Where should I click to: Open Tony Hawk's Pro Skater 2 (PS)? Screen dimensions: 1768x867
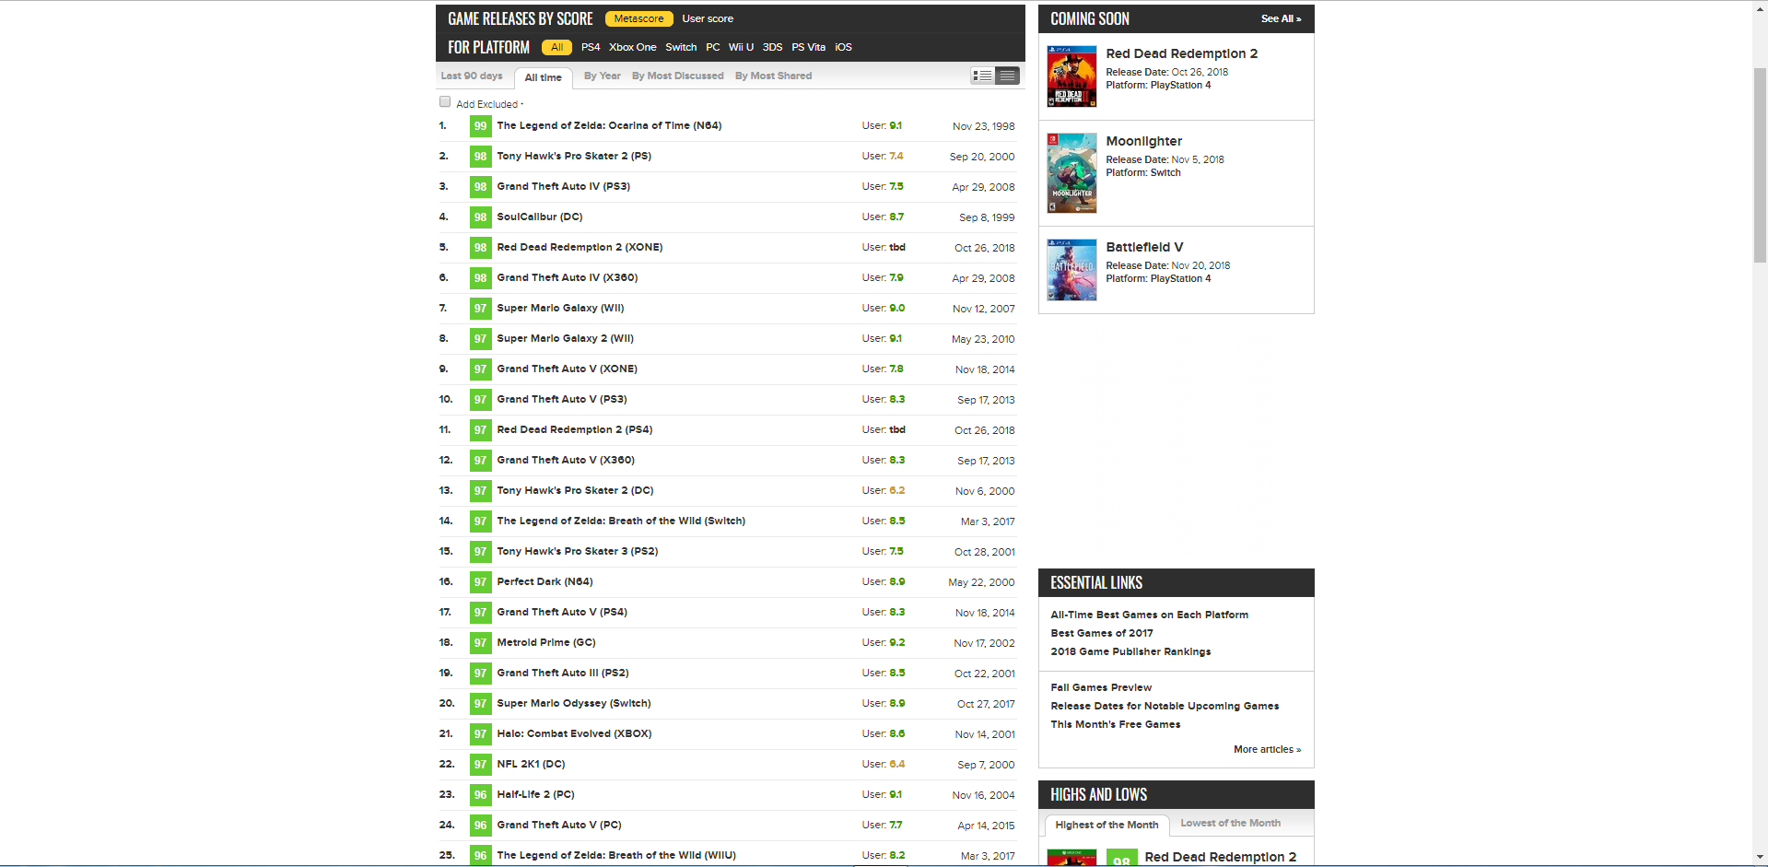coord(574,156)
